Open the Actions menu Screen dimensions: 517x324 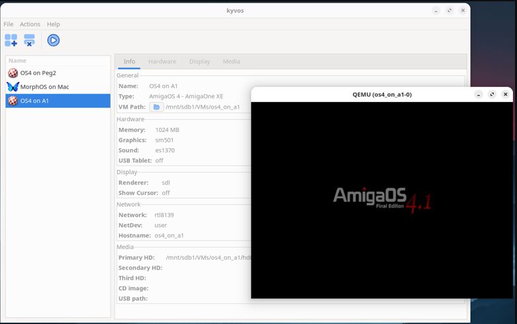point(30,24)
